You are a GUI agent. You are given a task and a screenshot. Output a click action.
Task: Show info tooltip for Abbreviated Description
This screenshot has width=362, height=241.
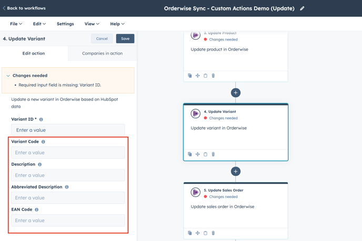tap(67, 187)
